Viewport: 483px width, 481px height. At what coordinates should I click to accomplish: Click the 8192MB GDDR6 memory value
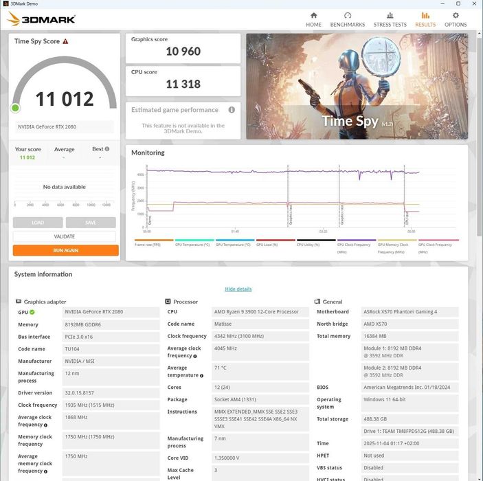(x=111, y=324)
